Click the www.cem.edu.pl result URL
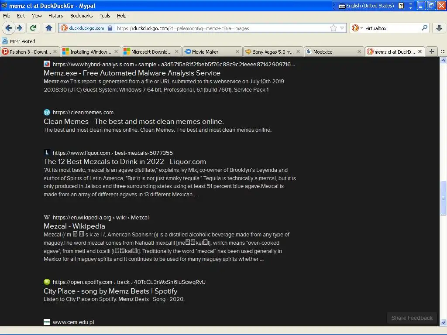447x335 pixels. pyautogui.click(x=73, y=322)
